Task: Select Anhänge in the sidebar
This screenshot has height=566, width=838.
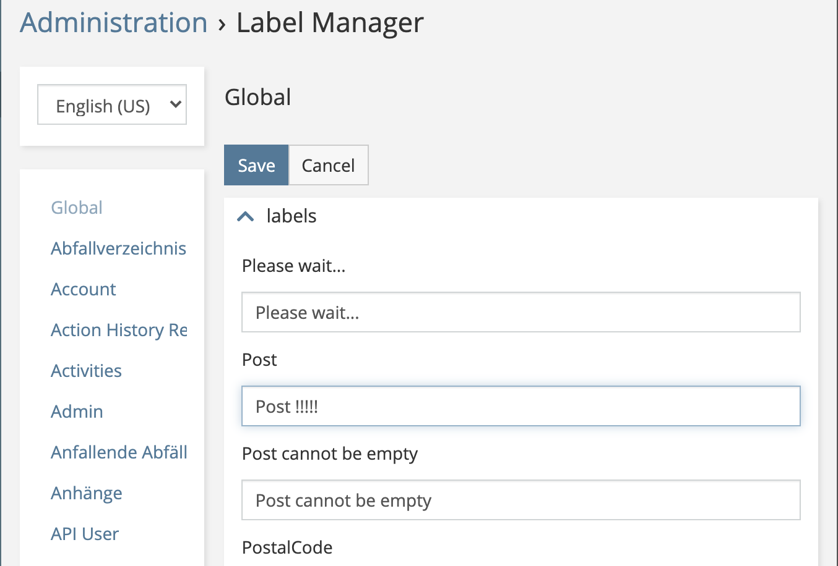Action: pyautogui.click(x=87, y=493)
